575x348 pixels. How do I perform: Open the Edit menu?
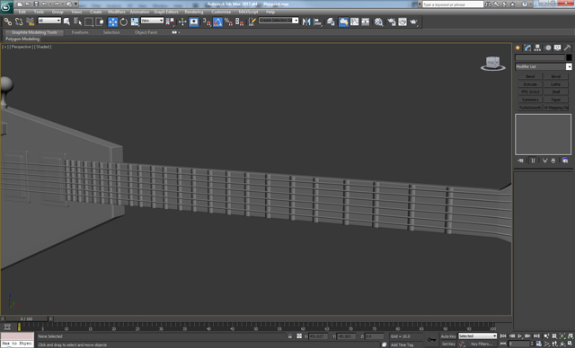click(x=22, y=12)
